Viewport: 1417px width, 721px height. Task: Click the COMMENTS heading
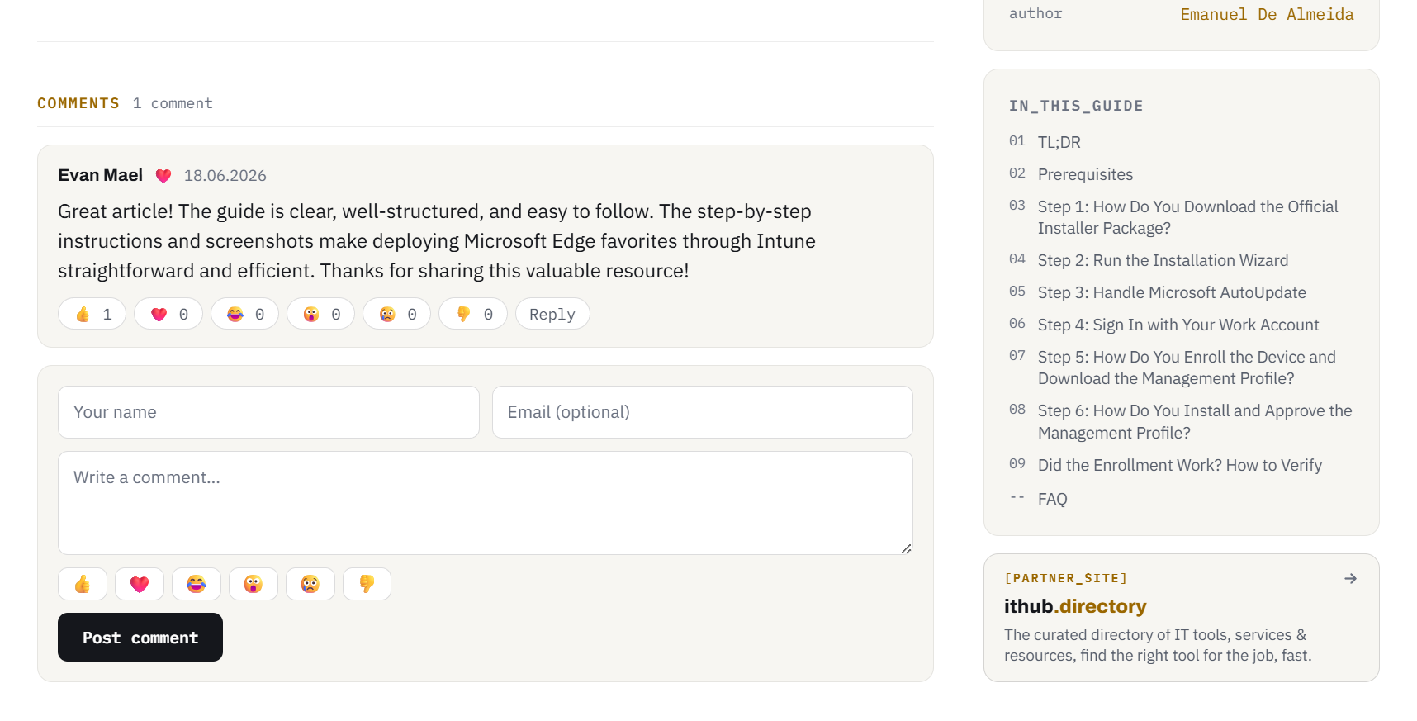(x=78, y=103)
